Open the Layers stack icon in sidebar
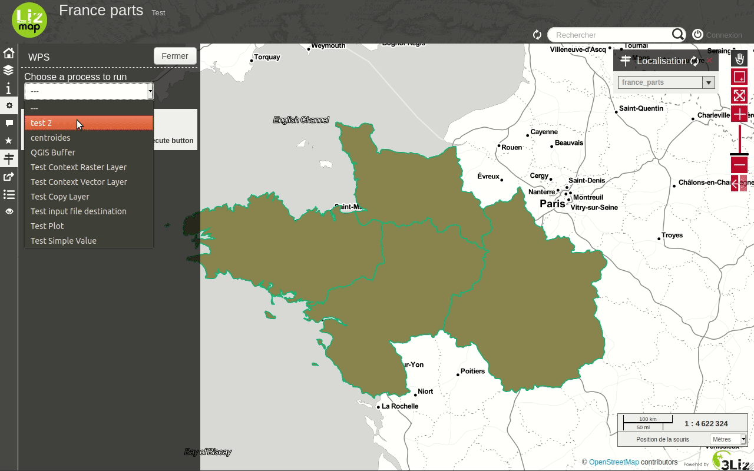Image resolution: width=754 pixels, height=471 pixels. click(8, 71)
